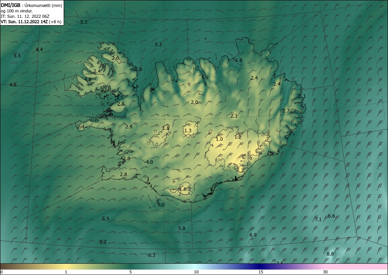This screenshot has width=388, height=275.
Task: Click the 'og 100 m vindur.' legend line
Action: tap(17, 11)
